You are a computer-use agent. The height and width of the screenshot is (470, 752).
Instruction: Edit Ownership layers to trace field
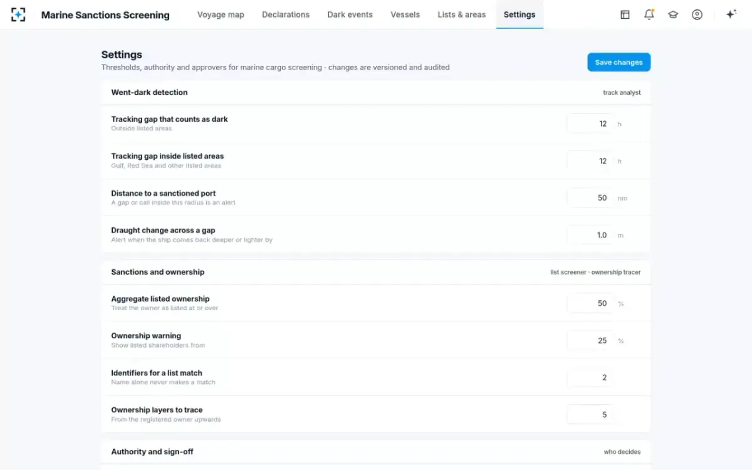pos(590,415)
